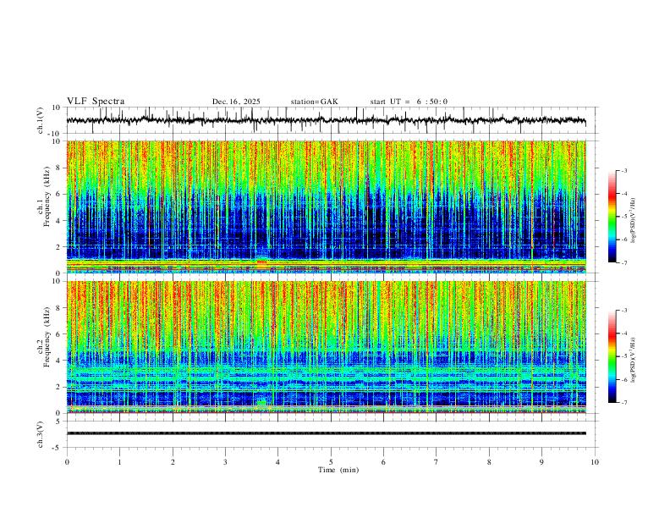Click the '10' tick on Time axis
Screen dimensions: 670x518
[595, 462]
